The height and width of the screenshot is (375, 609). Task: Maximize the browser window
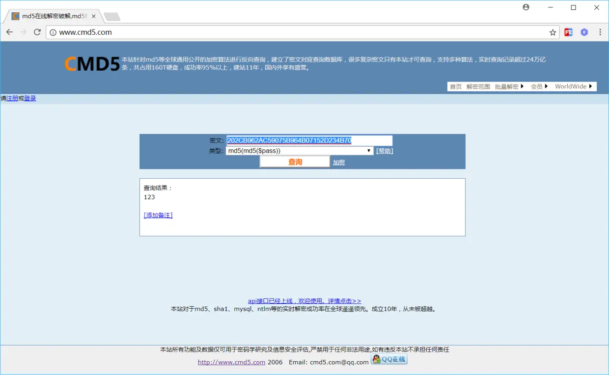pyautogui.click(x=573, y=7)
